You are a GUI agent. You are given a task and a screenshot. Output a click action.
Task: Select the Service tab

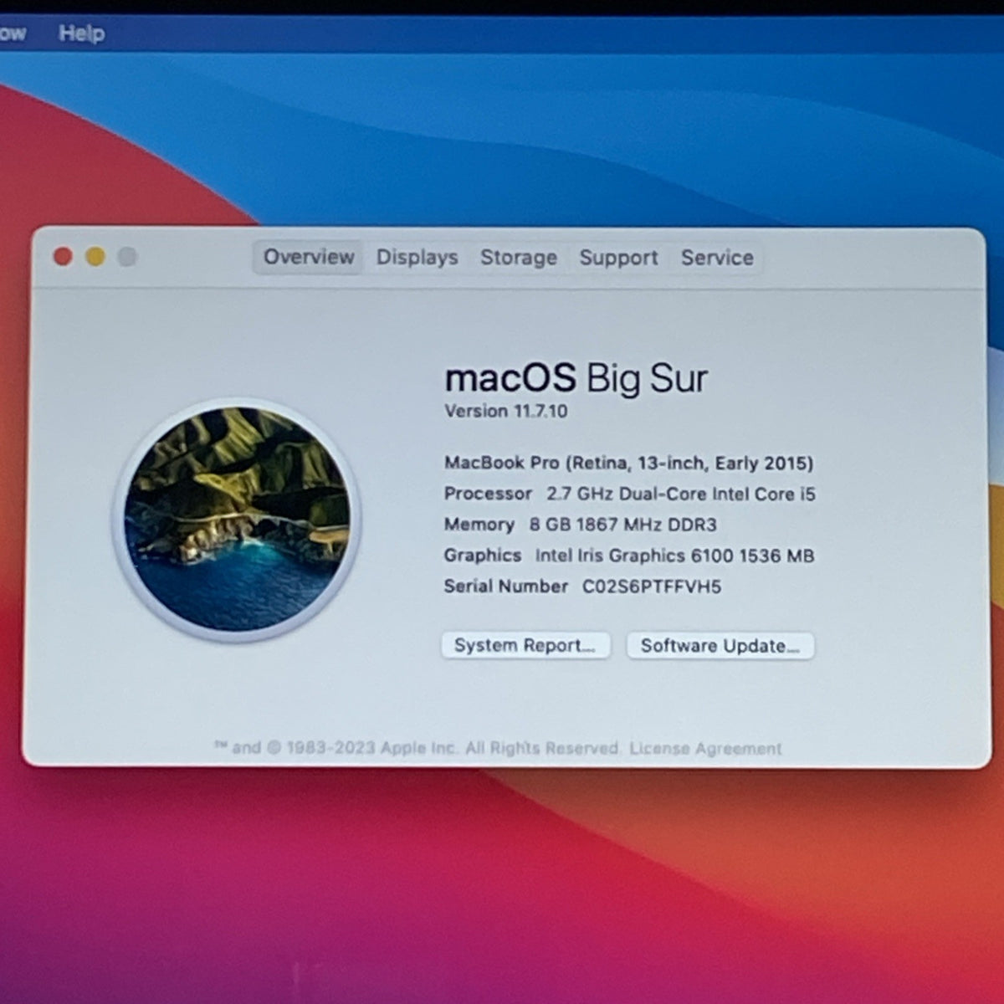(717, 258)
